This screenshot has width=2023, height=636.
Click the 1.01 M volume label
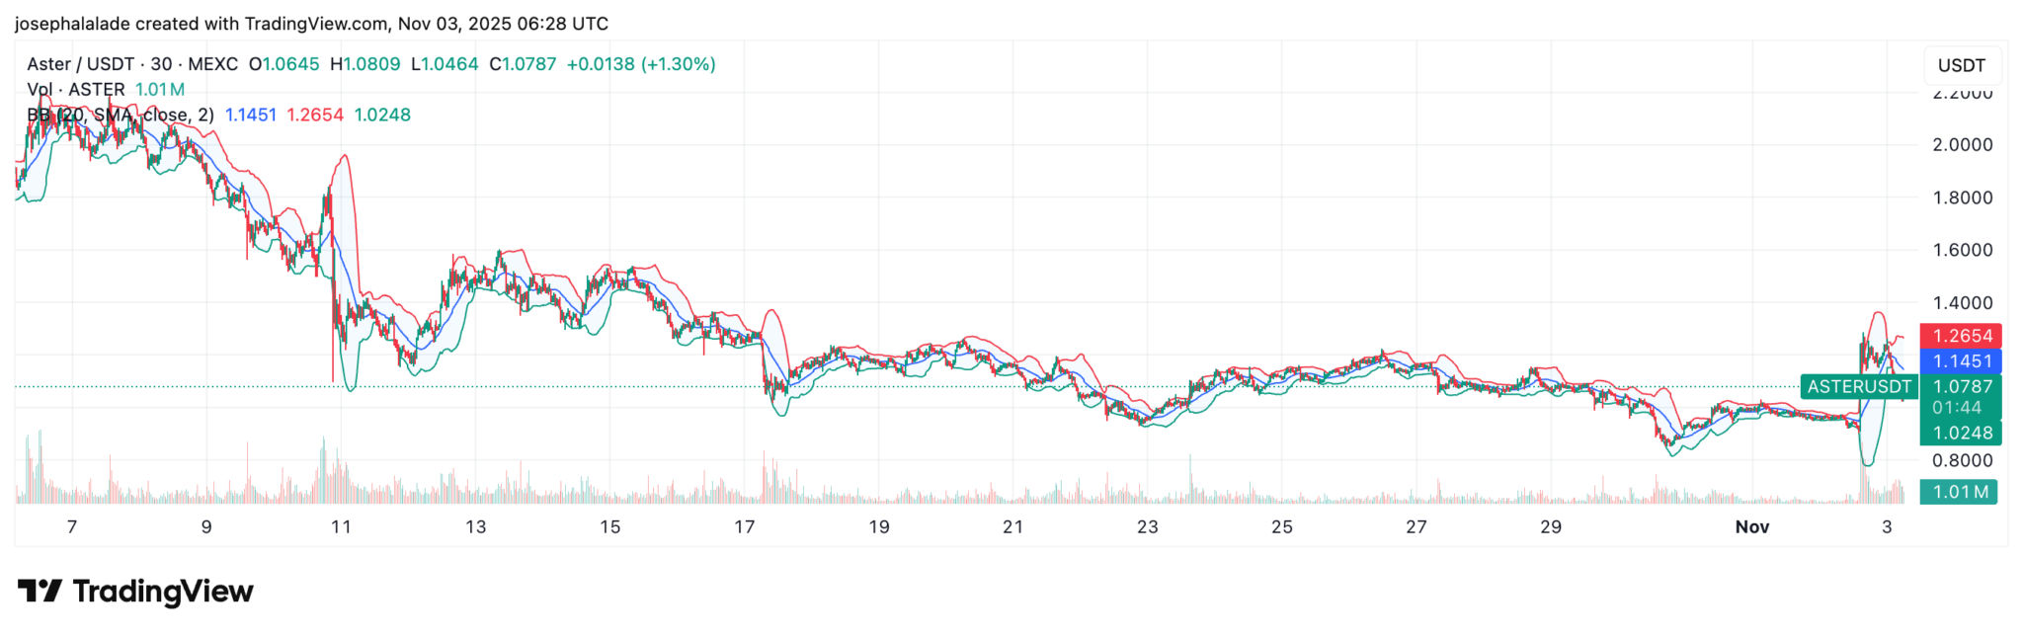[x=1958, y=492]
